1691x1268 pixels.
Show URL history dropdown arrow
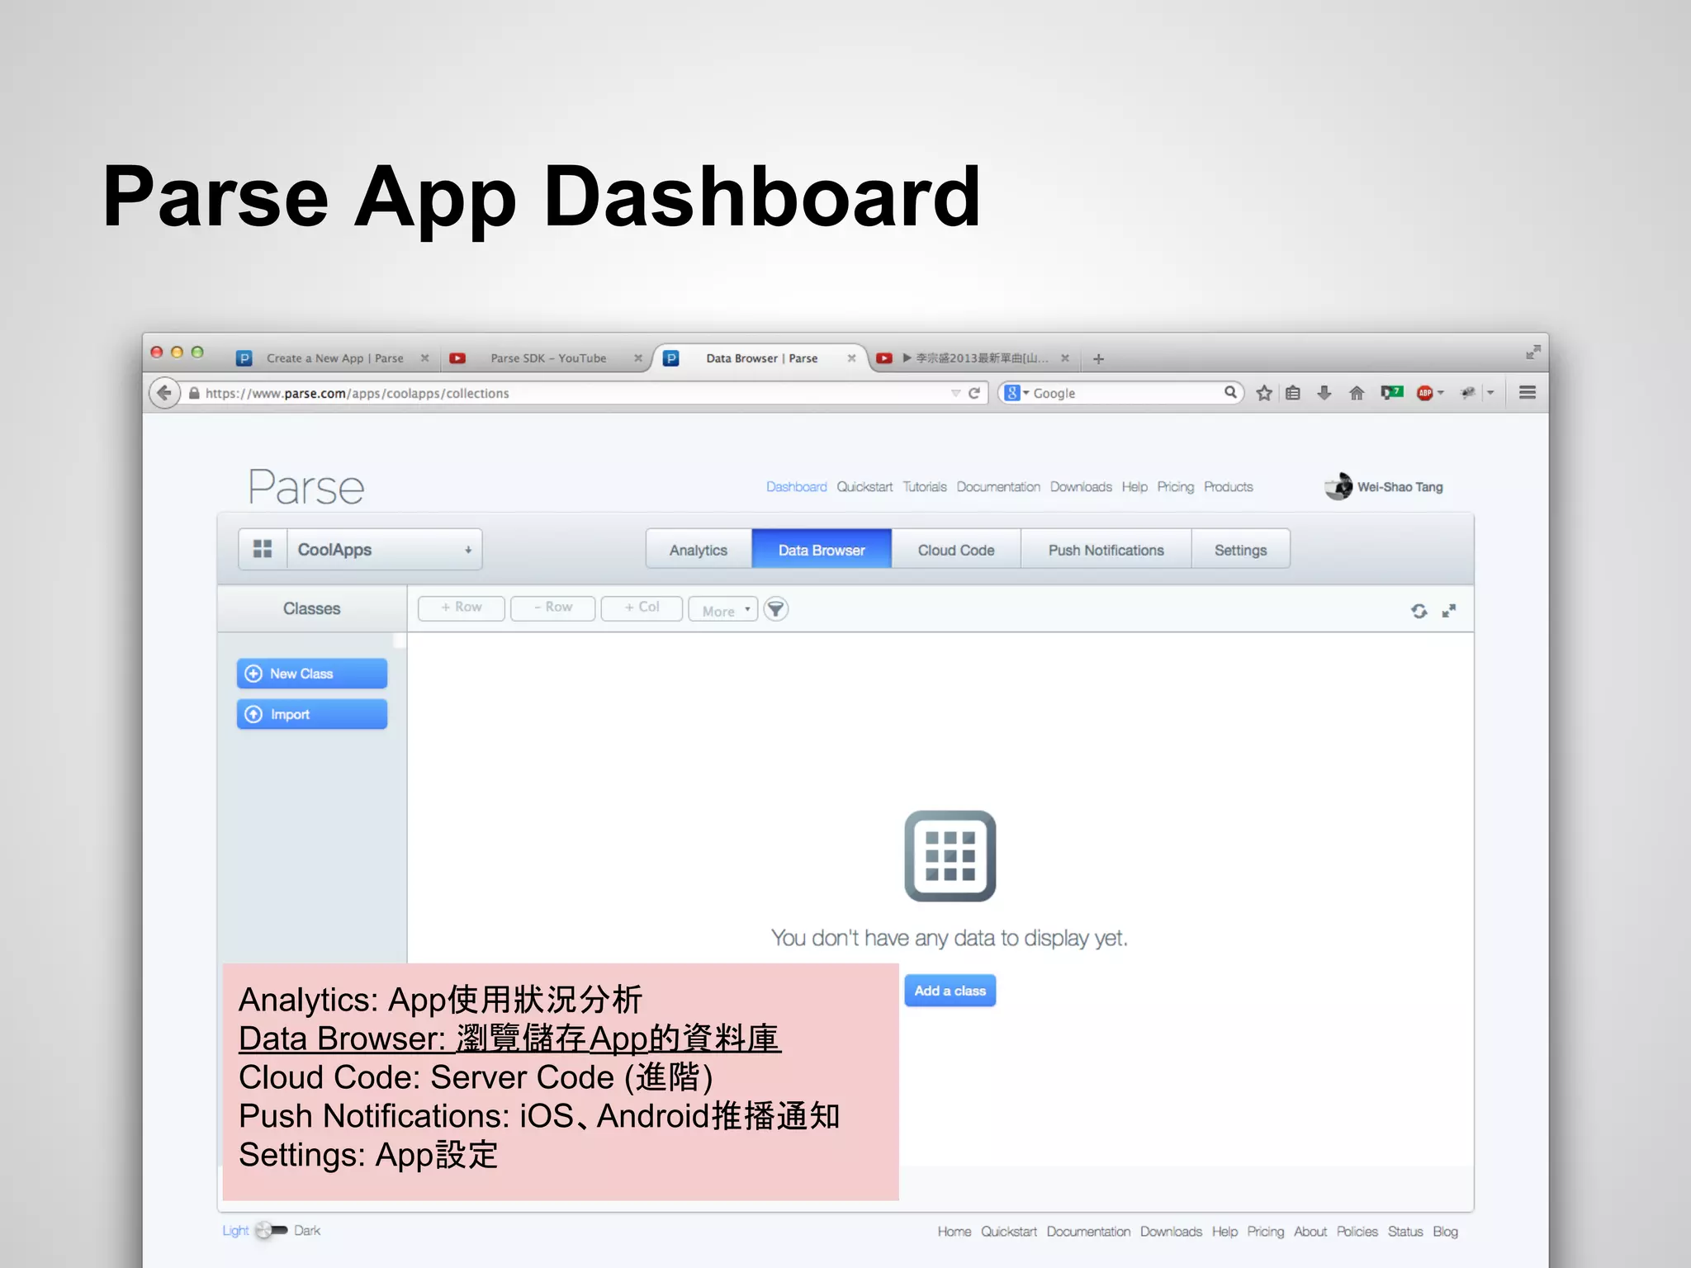955,393
